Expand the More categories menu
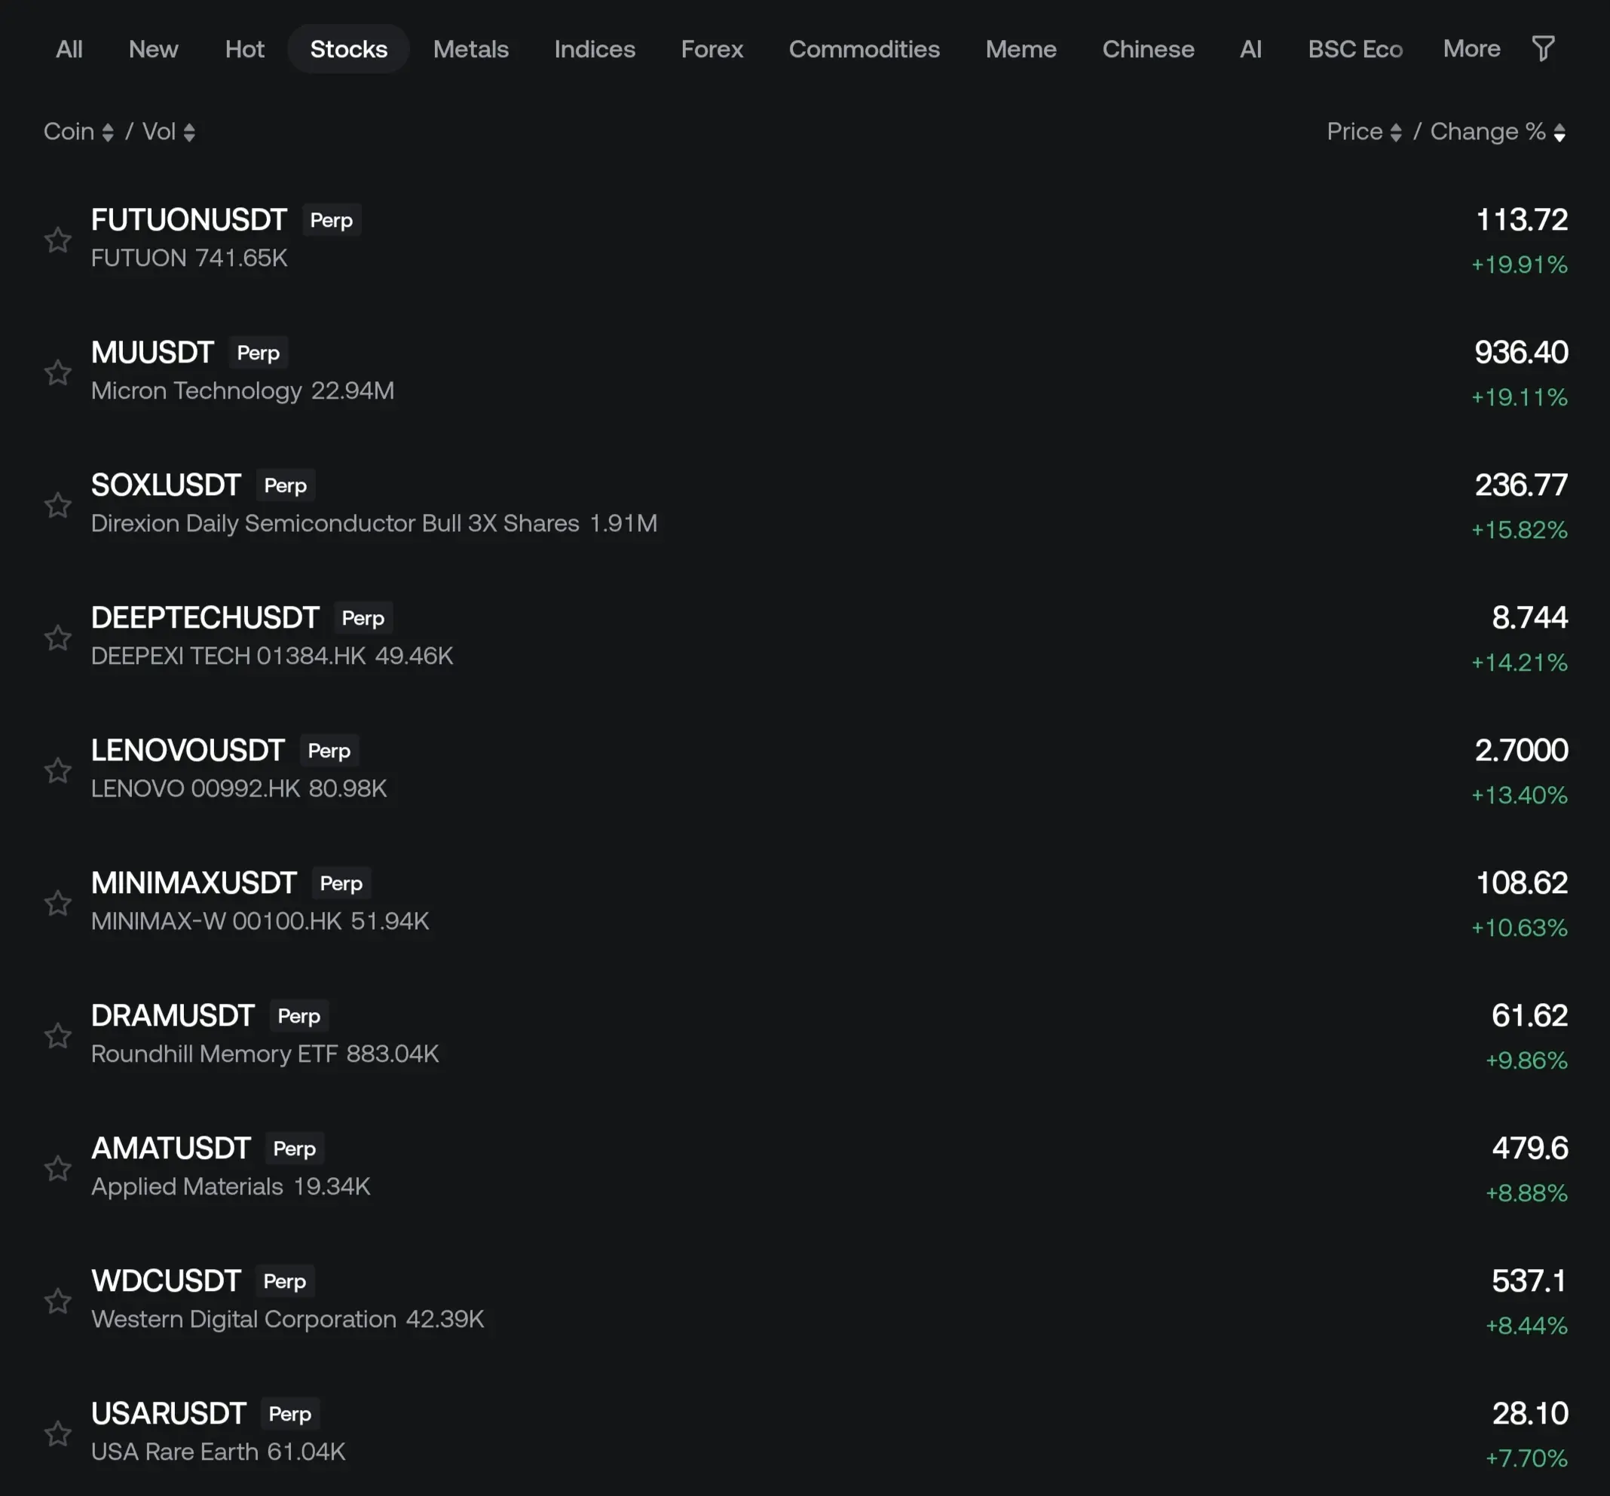The height and width of the screenshot is (1496, 1610). tap(1471, 48)
